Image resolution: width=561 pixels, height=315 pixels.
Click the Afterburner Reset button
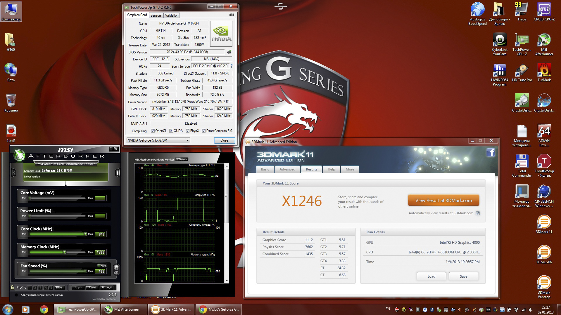(x=92, y=288)
